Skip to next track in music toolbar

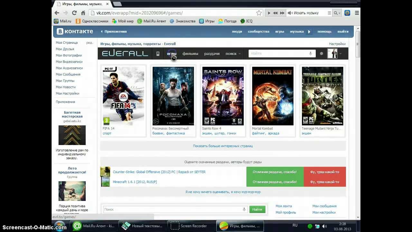coord(282,13)
